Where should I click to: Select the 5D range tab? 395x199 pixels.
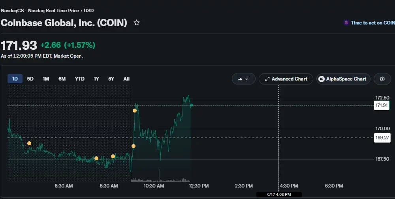click(x=30, y=79)
